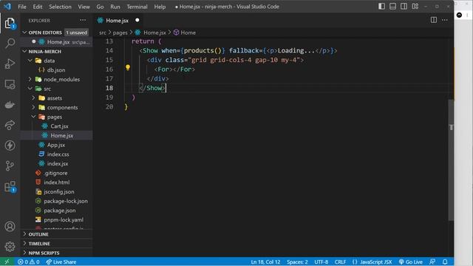Change CRLF end of line sequence
The image size is (473, 266).
(x=340, y=262)
